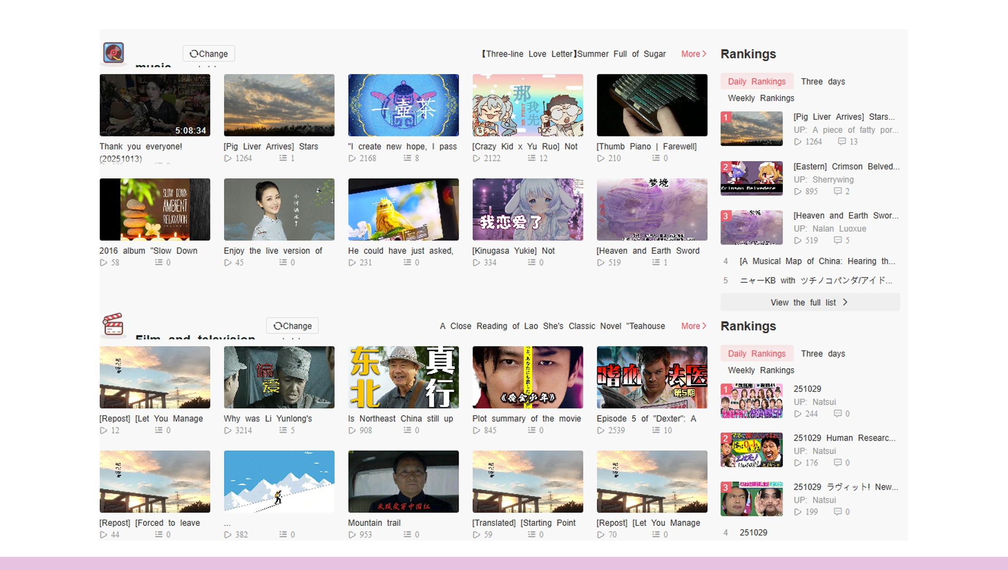This screenshot has width=1008, height=570.
Task: Click play count icon under Pig Liver Arrives video
Action: coord(228,158)
